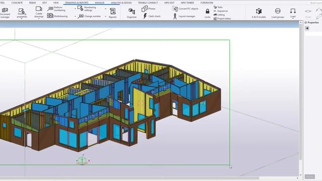
Task: Switch to the MPD TIMBER tab
Action: click(187, 3)
